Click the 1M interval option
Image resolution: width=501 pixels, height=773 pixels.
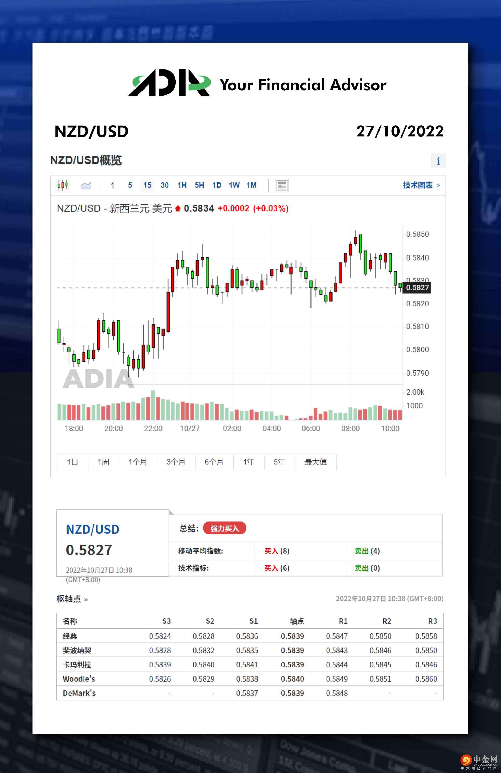point(251,185)
